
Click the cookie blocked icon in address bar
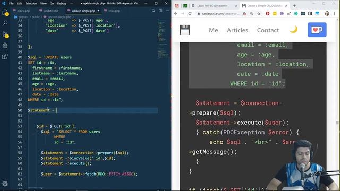pyautogui.click(x=245, y=13)
